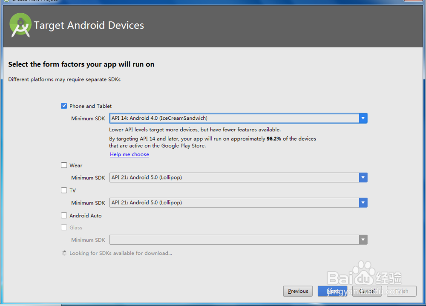Click the dropdown arrow beside the TV SDK field
The height and width of the screenshot is (306, 426).
363,202
